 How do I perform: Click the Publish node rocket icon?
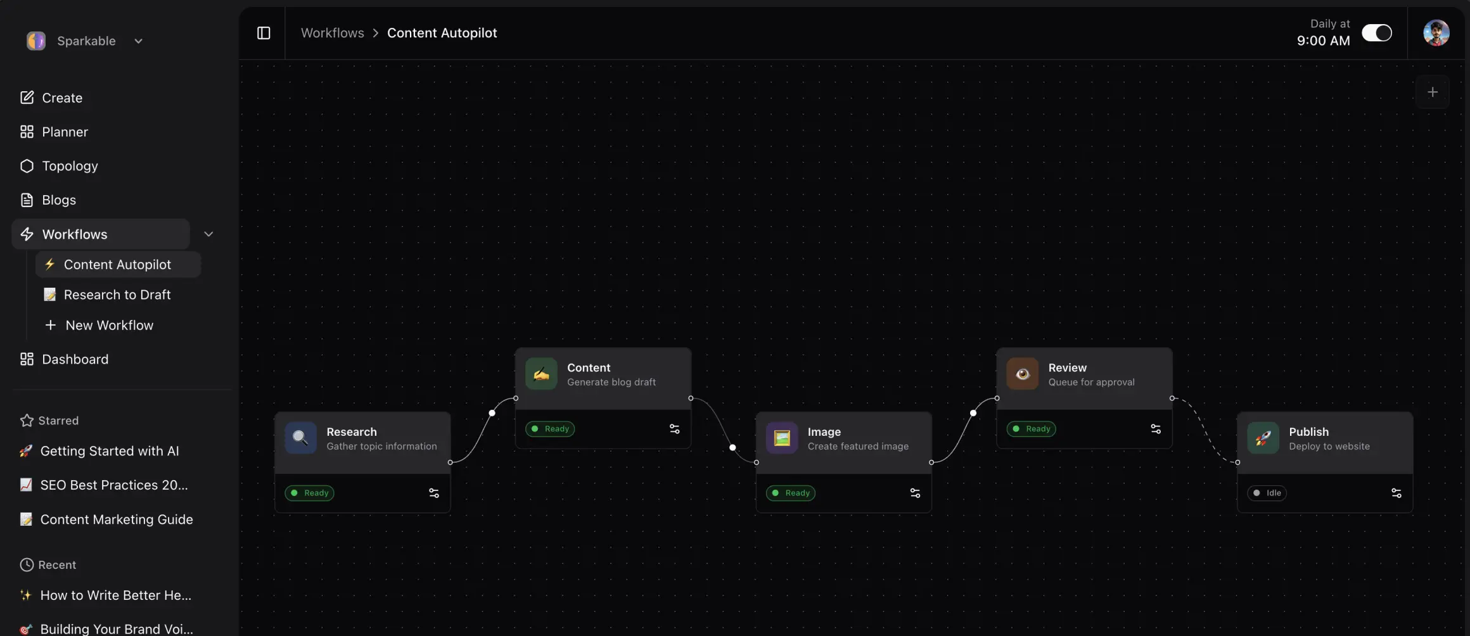click(x=1263, y=438)
